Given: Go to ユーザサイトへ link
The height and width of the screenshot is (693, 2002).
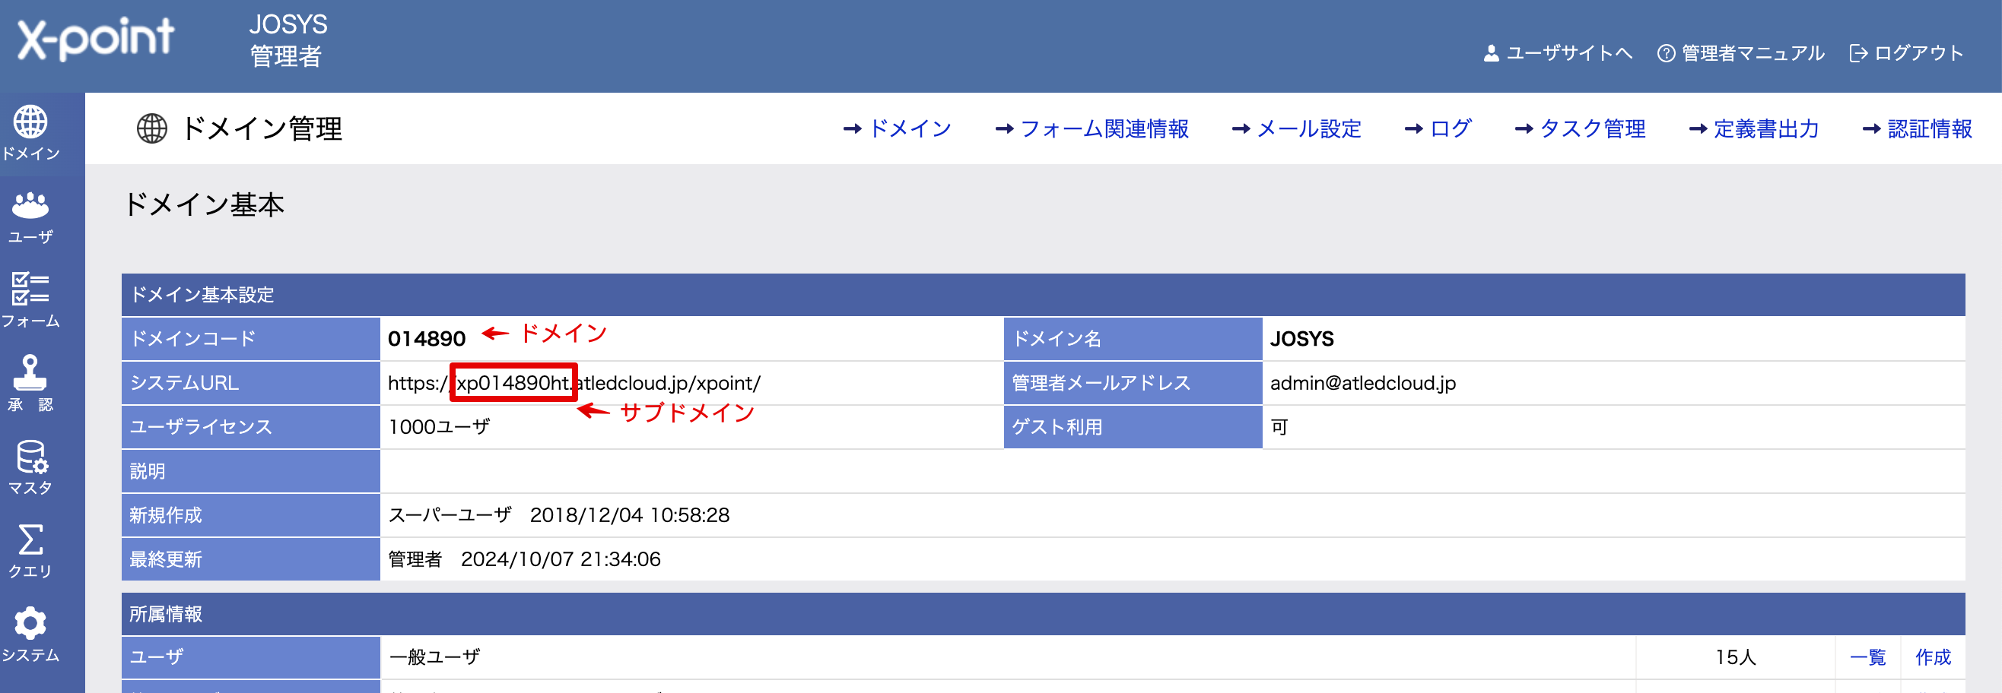Looking at the screenshot, I should 1559,52.
